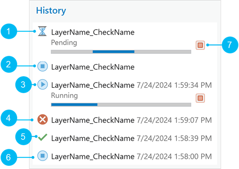
Task: Click the progress bar under the Running status
Action: click(121, 105)
